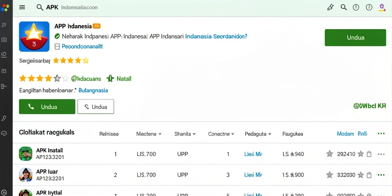Screen dimensions: 392x196
Task: Expand the Stranita column dropdown
Action: coord(194,134)
